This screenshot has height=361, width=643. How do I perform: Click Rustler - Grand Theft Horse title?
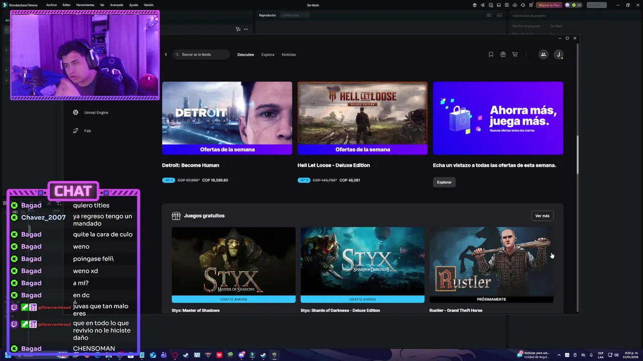[456, 310]
